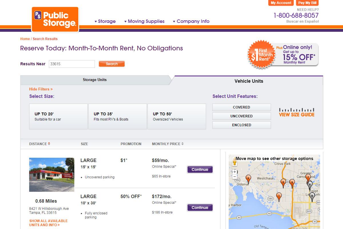The image size is (343, 229).
Task: Click the Public Storage logo
Action: tap(55, 19)
